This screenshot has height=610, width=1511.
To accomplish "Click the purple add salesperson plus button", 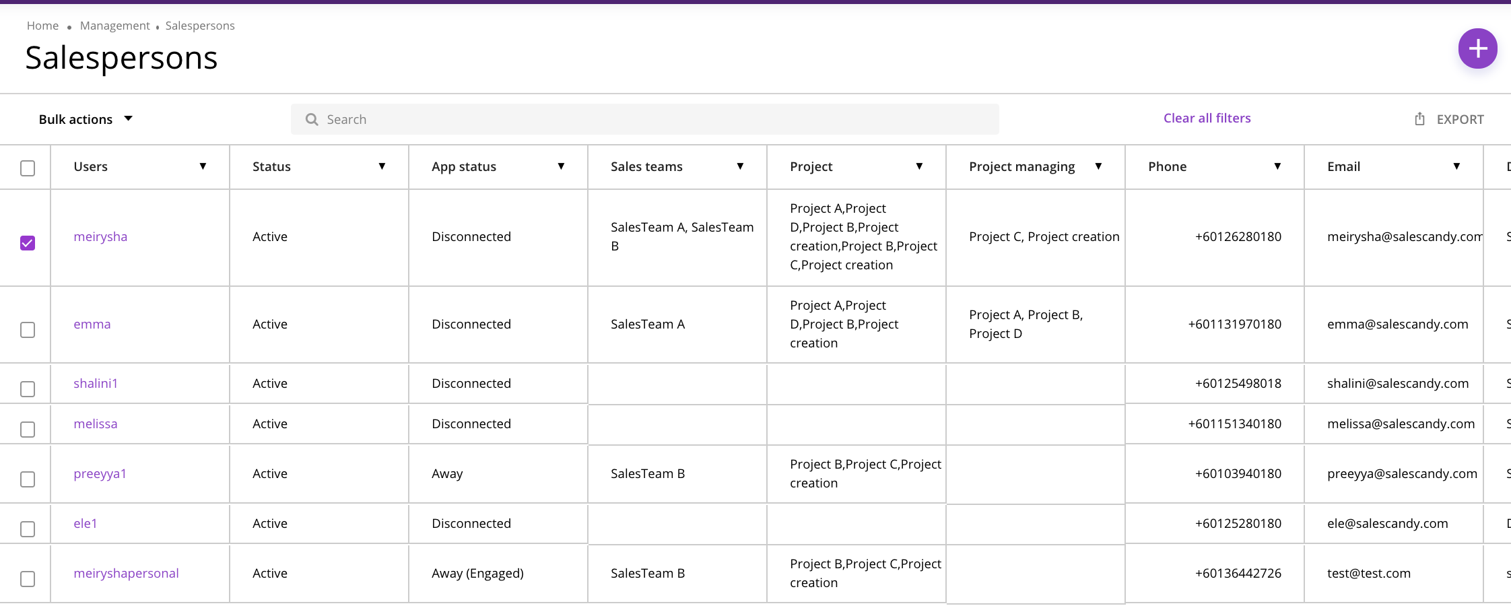I will (x=1477, y=48).
